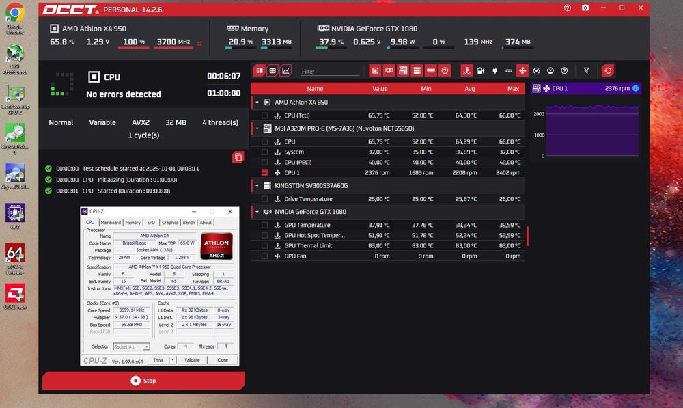Image resolution: width=683 pixels, height=408 pixels.
Task: Check the GPU Temperature checkbox
Action: point(265,225)
